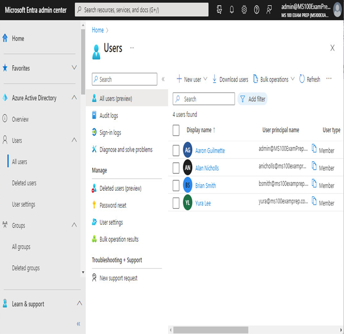Close the Users blade
Viewport: 344px width, 334px height.
[332, 48]
